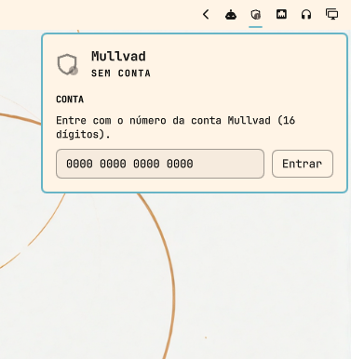351x359 pixels.
Task: Click the Mullvad shield logo in panel
Action: (x=67, y=64)
